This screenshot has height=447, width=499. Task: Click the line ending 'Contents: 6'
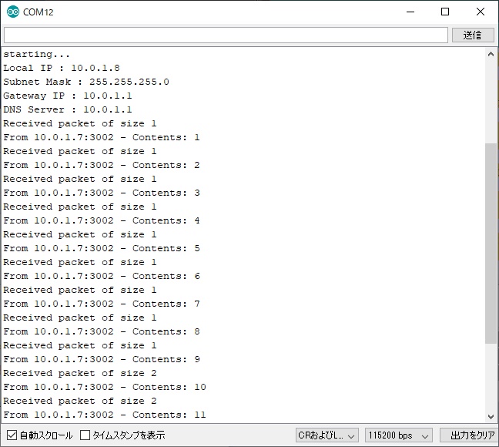point(102,276)
